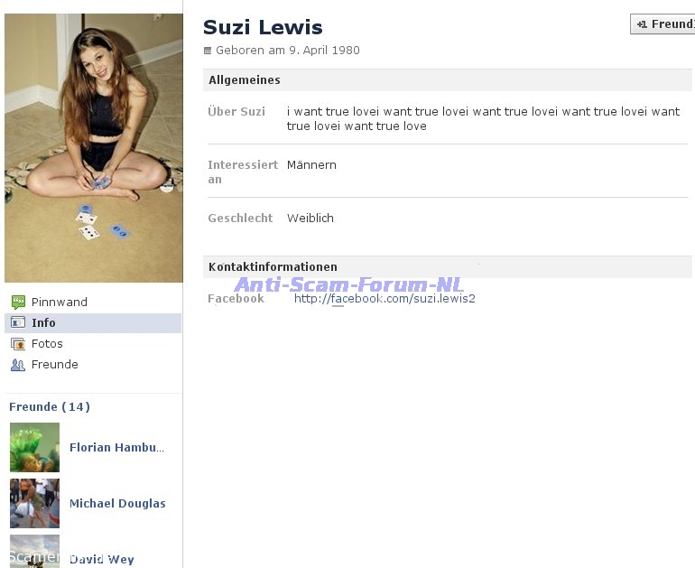
Task: Click Michael Douglas's thumbnail picture
Action: (x=34, y=503)
